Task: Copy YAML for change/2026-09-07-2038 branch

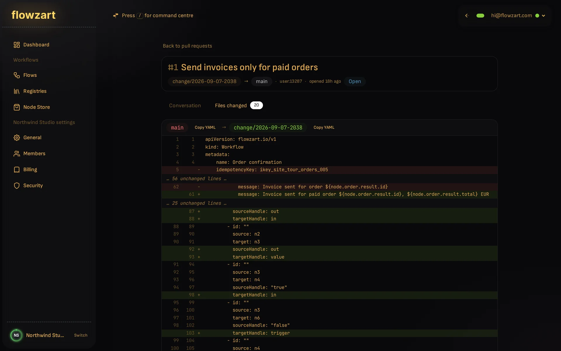Action: [x=324, y=128]
